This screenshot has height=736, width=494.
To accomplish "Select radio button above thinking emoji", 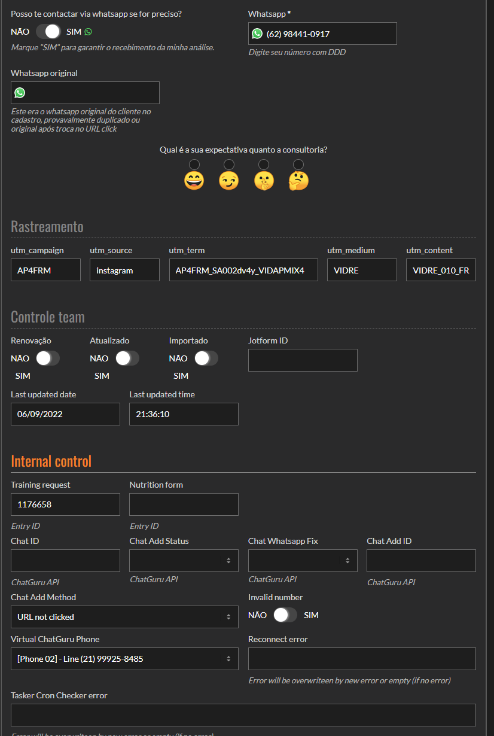I will (x=298, y=165).
